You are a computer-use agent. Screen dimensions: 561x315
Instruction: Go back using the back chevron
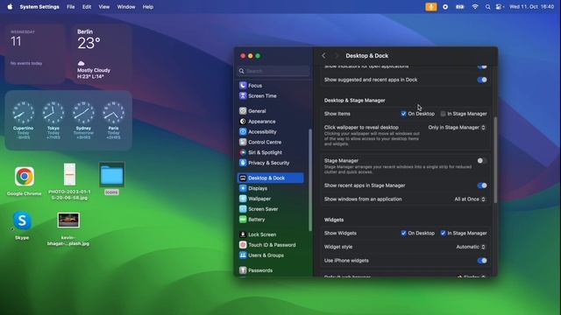[323, 56]
